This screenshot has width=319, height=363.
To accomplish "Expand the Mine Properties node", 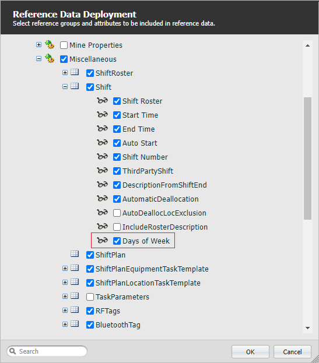I will click(x=38, y=44).
